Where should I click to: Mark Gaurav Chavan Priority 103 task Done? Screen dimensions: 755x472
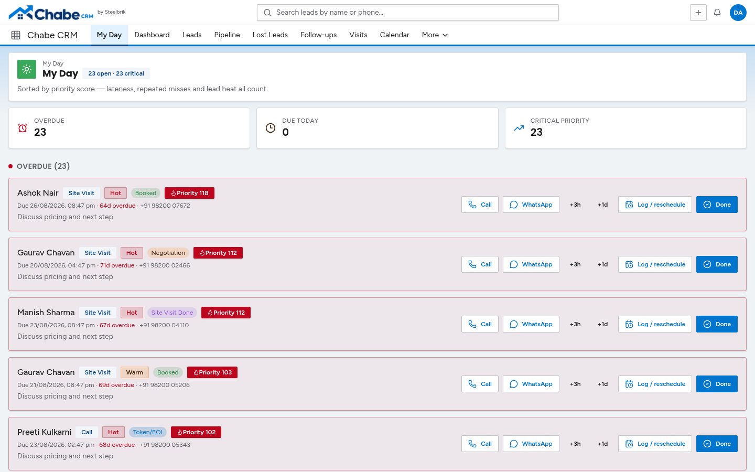[717, 384]
